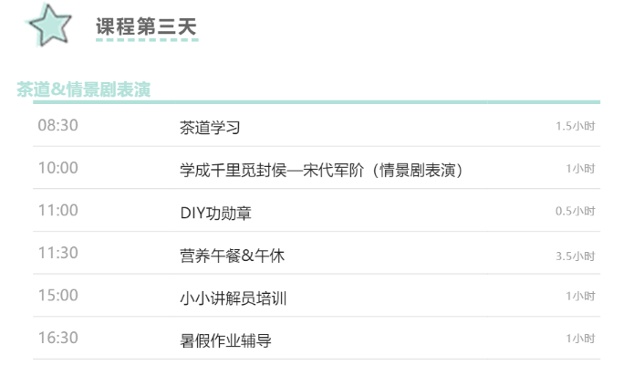This screenshot has width=634, height=366.
Task: Click the 1小时 duration beside 暑假作业辅导
Action: click(580, 340)
